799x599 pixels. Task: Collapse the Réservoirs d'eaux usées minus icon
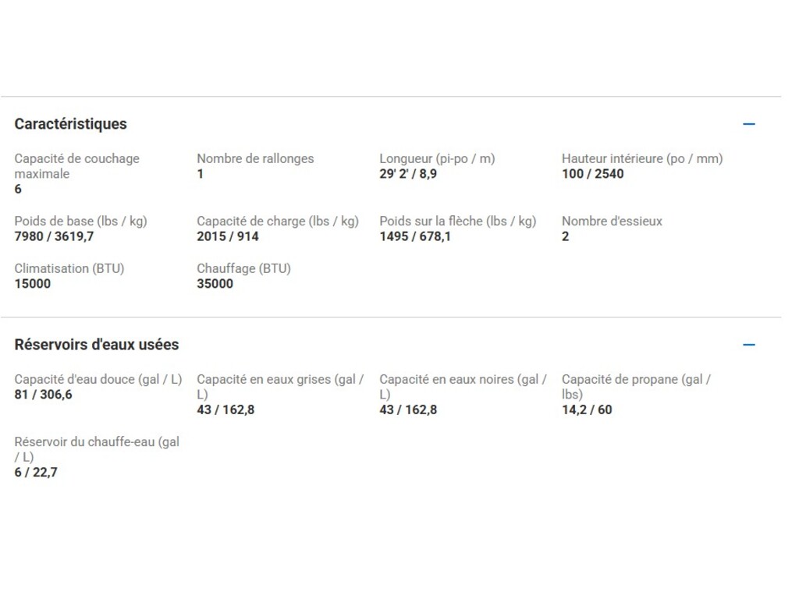coord(749,345)
